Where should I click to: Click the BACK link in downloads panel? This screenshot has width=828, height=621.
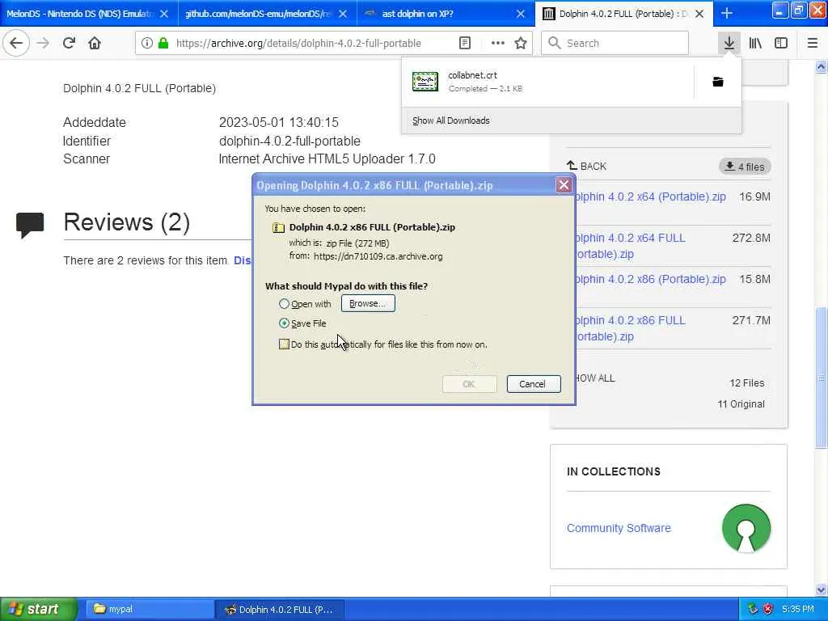coord(587,167)
